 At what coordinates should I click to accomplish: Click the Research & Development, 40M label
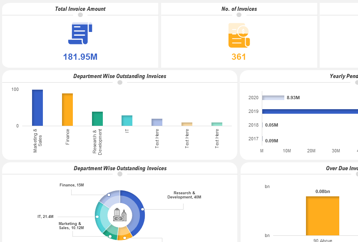pos(184,195)
